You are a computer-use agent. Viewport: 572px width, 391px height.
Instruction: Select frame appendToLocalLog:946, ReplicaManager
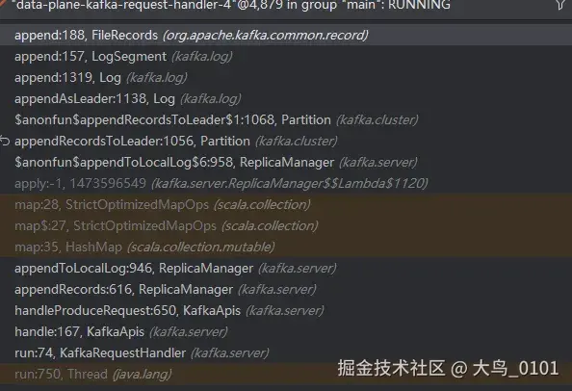point(286,268)
